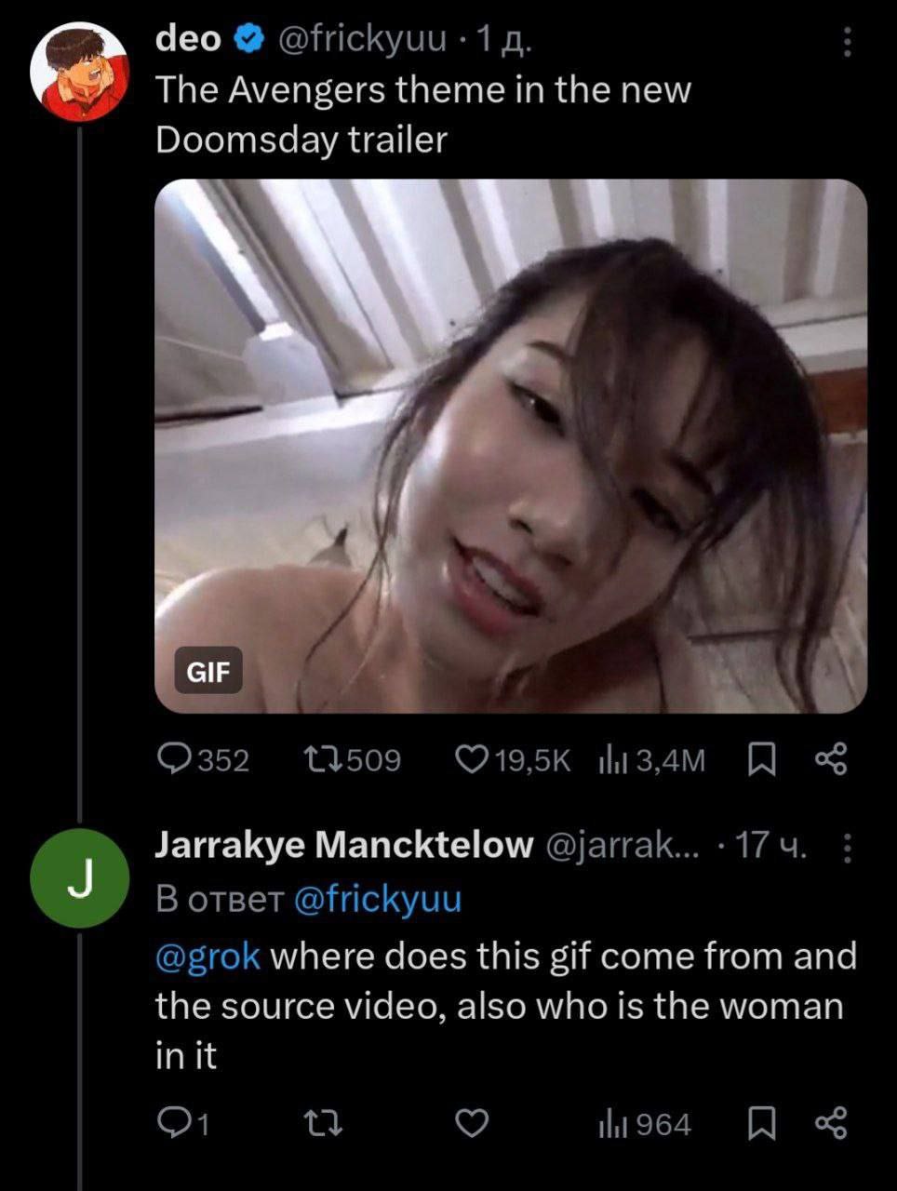Open the @grok mention link

pyautogui.click(x=208, y=956)
